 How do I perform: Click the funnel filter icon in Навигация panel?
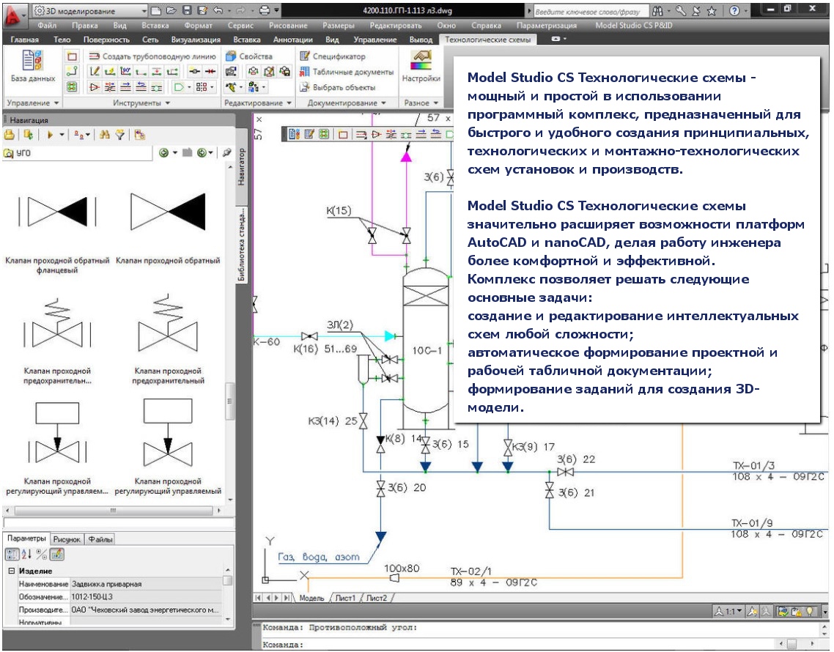(x=120, y=135)
